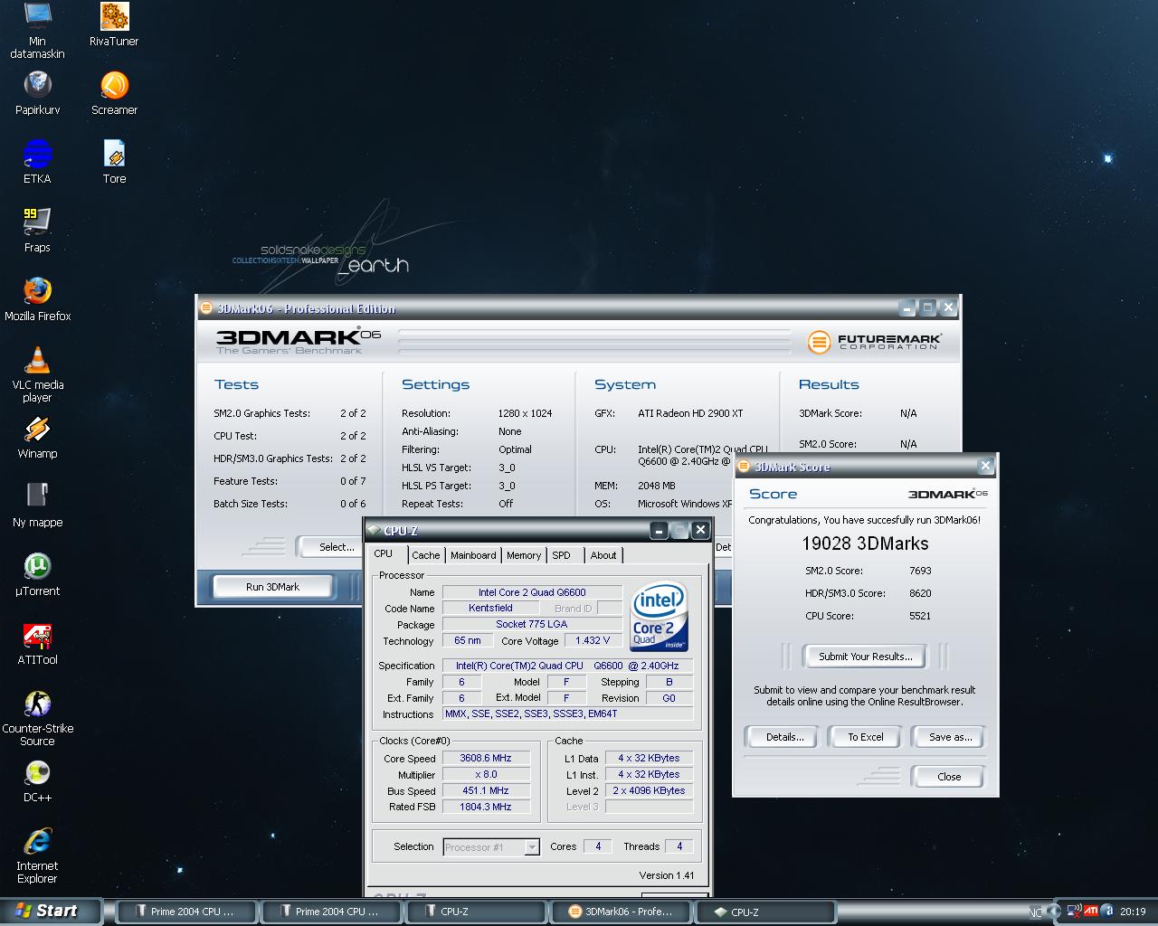Screen dimensions: 1158x926
Task: Launch Internet Explorer desktop icon
Action: click(37, 855)
